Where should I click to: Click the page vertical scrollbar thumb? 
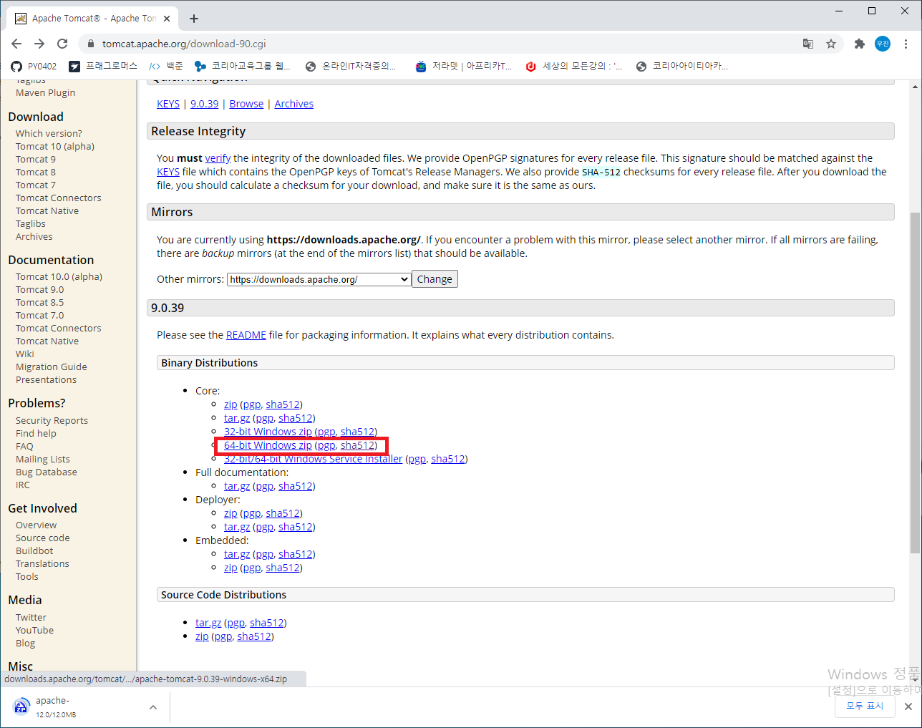click(915, 382)
